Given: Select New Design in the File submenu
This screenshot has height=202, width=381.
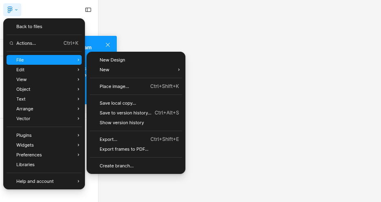Looking at the screenshot, I should pyautogui.click(x=112, y=60).
